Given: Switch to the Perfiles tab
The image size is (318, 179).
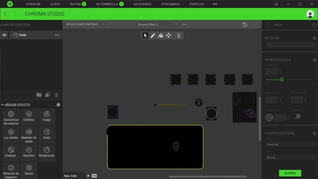Looking at the screenshot, I should 197,4.
